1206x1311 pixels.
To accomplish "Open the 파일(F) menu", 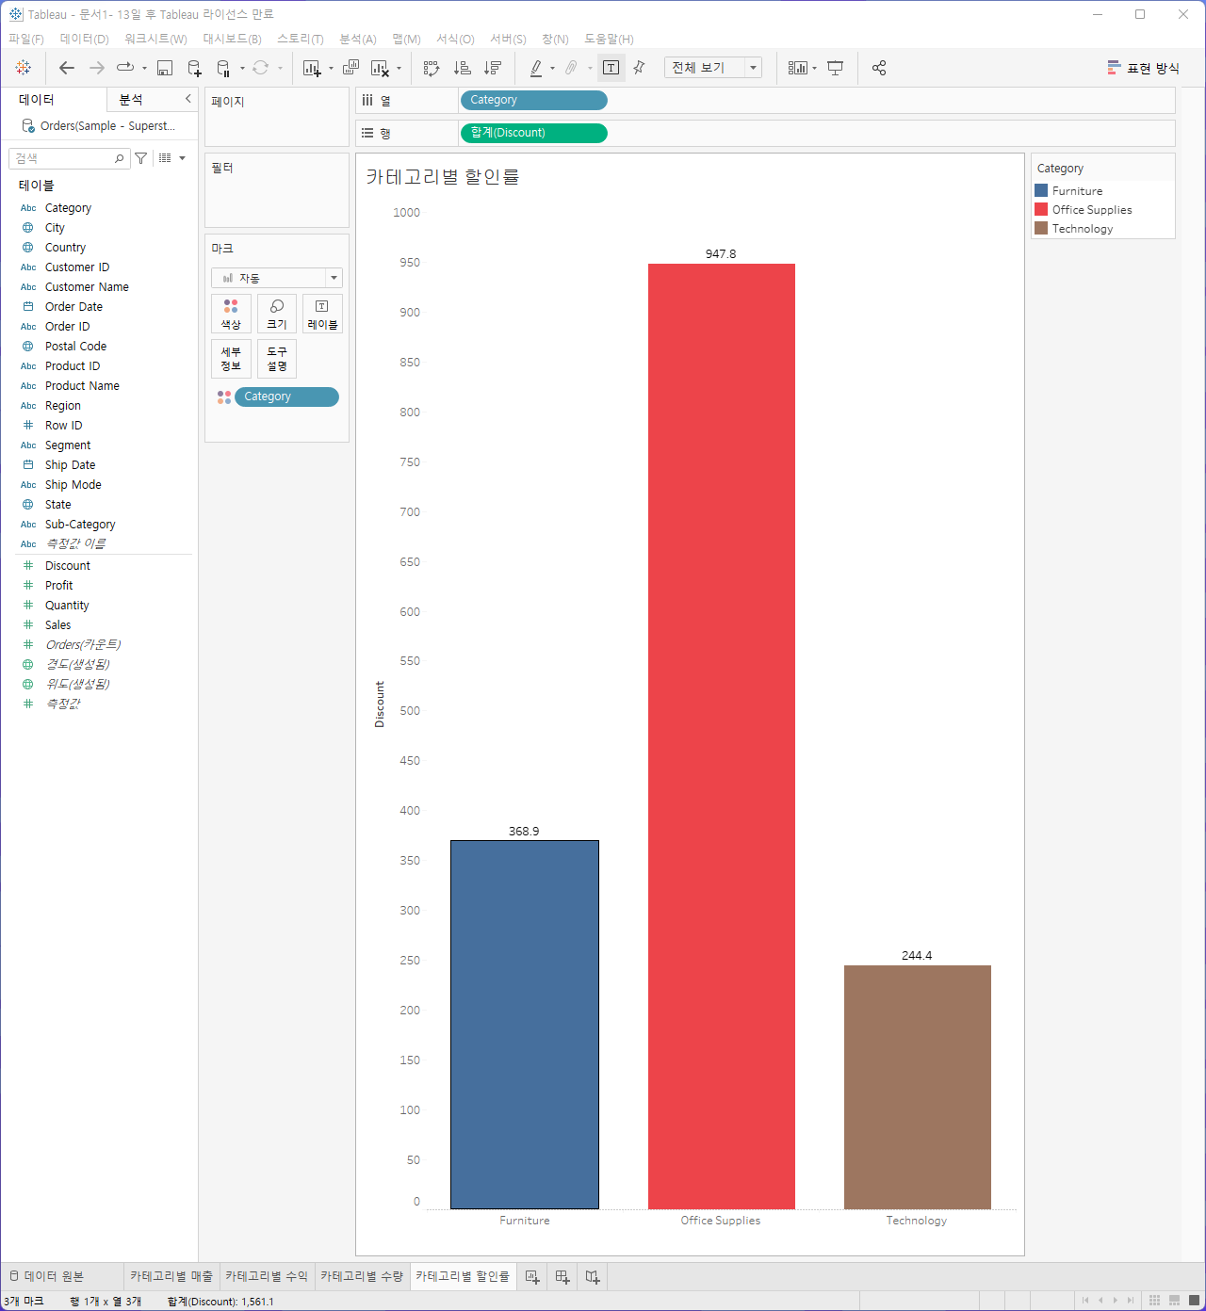I will pos(26,39).
